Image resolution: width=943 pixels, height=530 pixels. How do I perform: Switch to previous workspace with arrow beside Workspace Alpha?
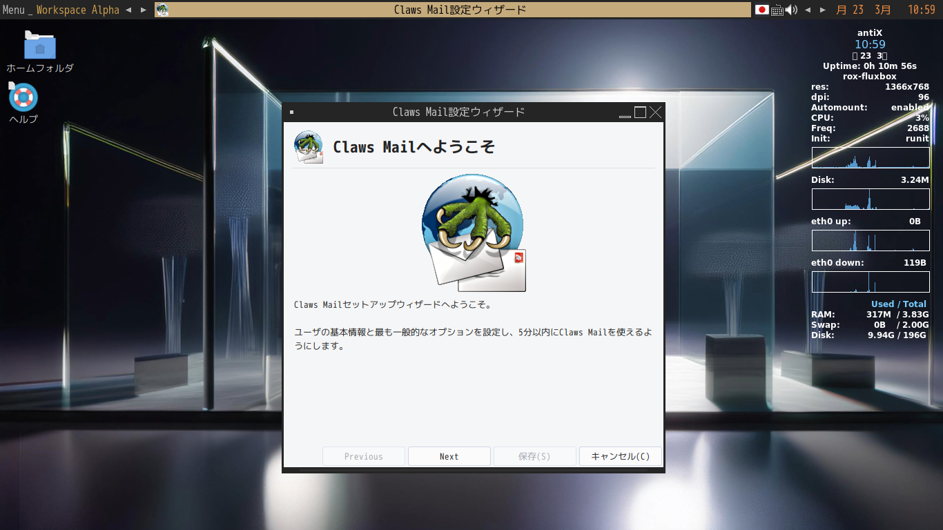coord(128,10)
